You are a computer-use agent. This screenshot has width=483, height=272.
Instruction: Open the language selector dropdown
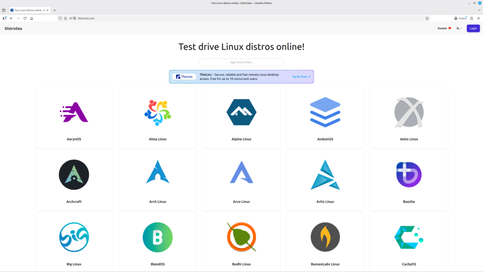pos(459,28)
